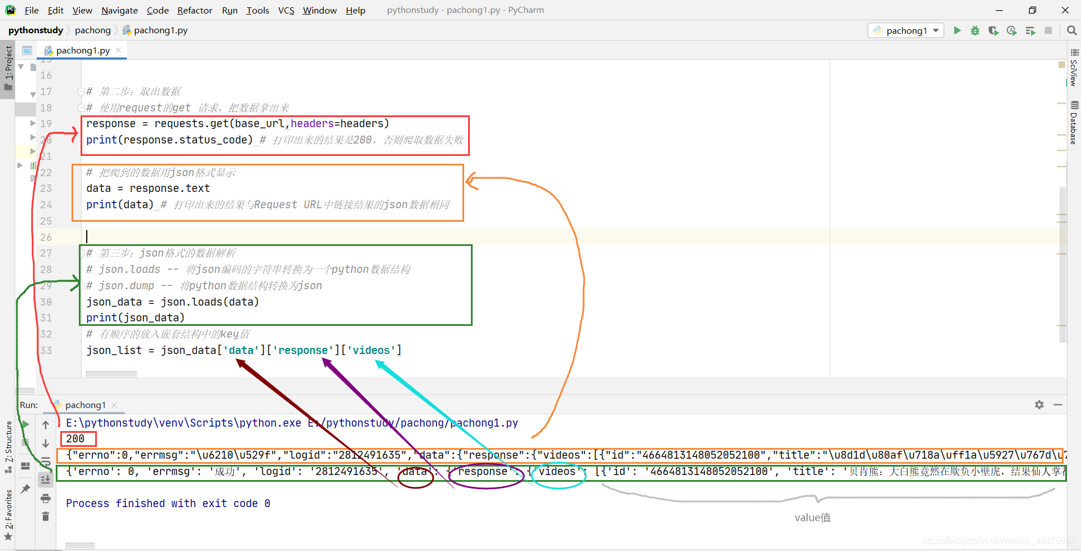Image resolution: width=1081 pixels, height=551 pixels.
Task: Click the pachong folder breadcrumb
Action: 93,30
